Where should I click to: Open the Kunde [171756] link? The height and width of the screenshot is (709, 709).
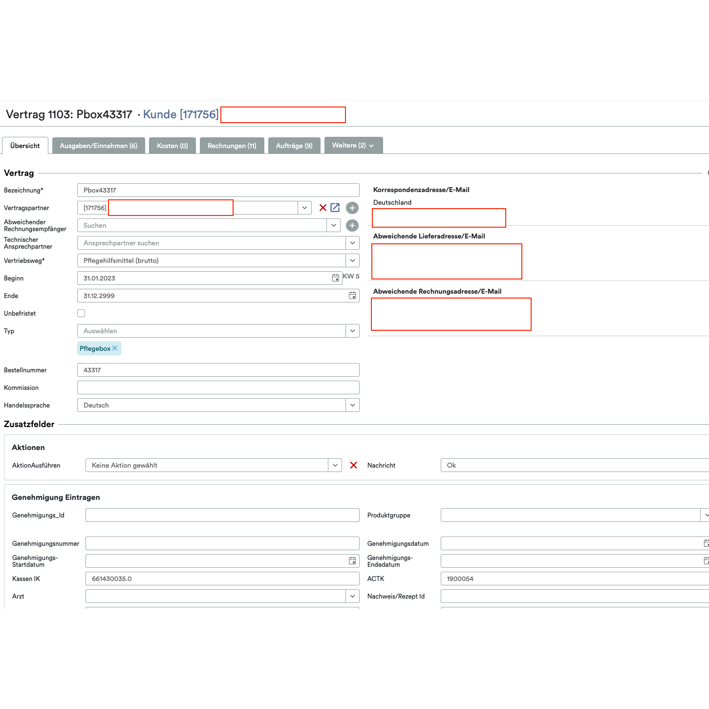[x=180, y=114]
